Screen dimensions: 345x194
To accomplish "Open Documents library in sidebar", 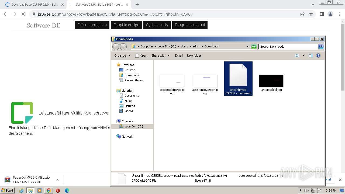I will 132,96.
